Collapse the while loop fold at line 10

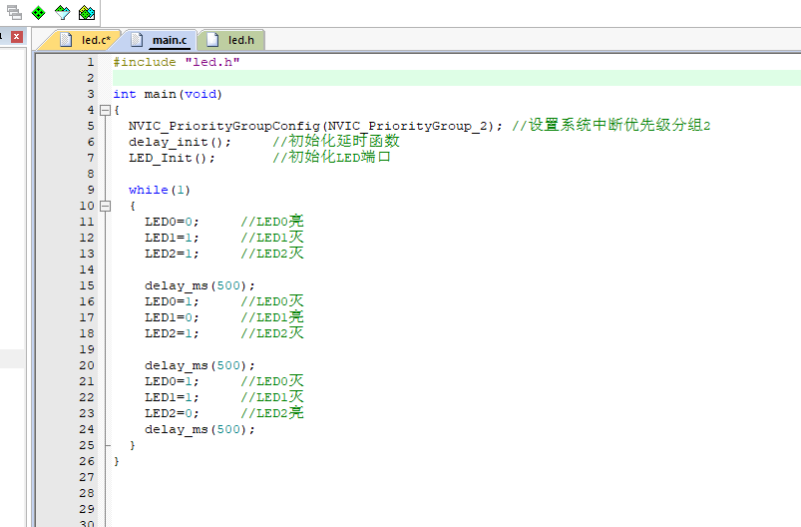click(x=105, y=206)
